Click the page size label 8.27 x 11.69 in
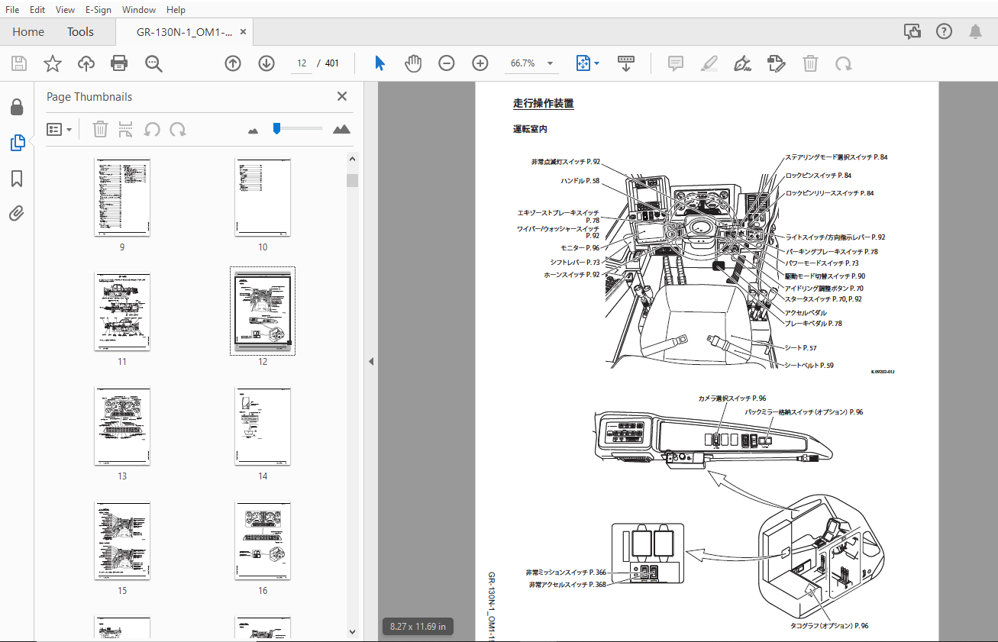The height and width of the screenshot is (642, 998). coord(418,626)
